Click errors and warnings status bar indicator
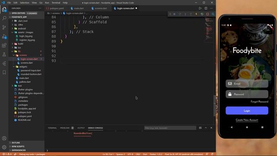 point(7,154)
